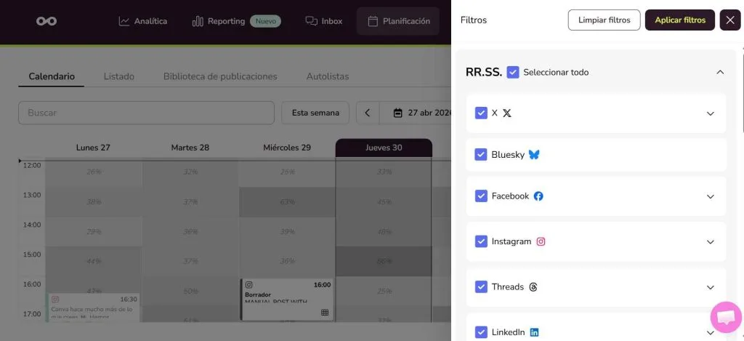The image size is (744, 341).
Task: Open the Planificación menu
Action: tap(398, 21)
